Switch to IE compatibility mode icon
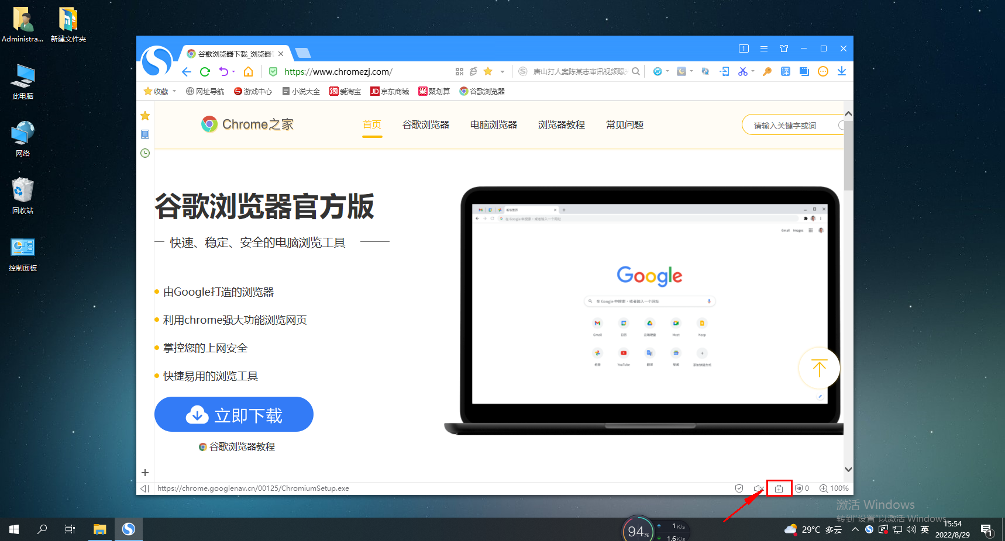The width and height of the screenshot is (1005, 541). (x=473, y=71)
